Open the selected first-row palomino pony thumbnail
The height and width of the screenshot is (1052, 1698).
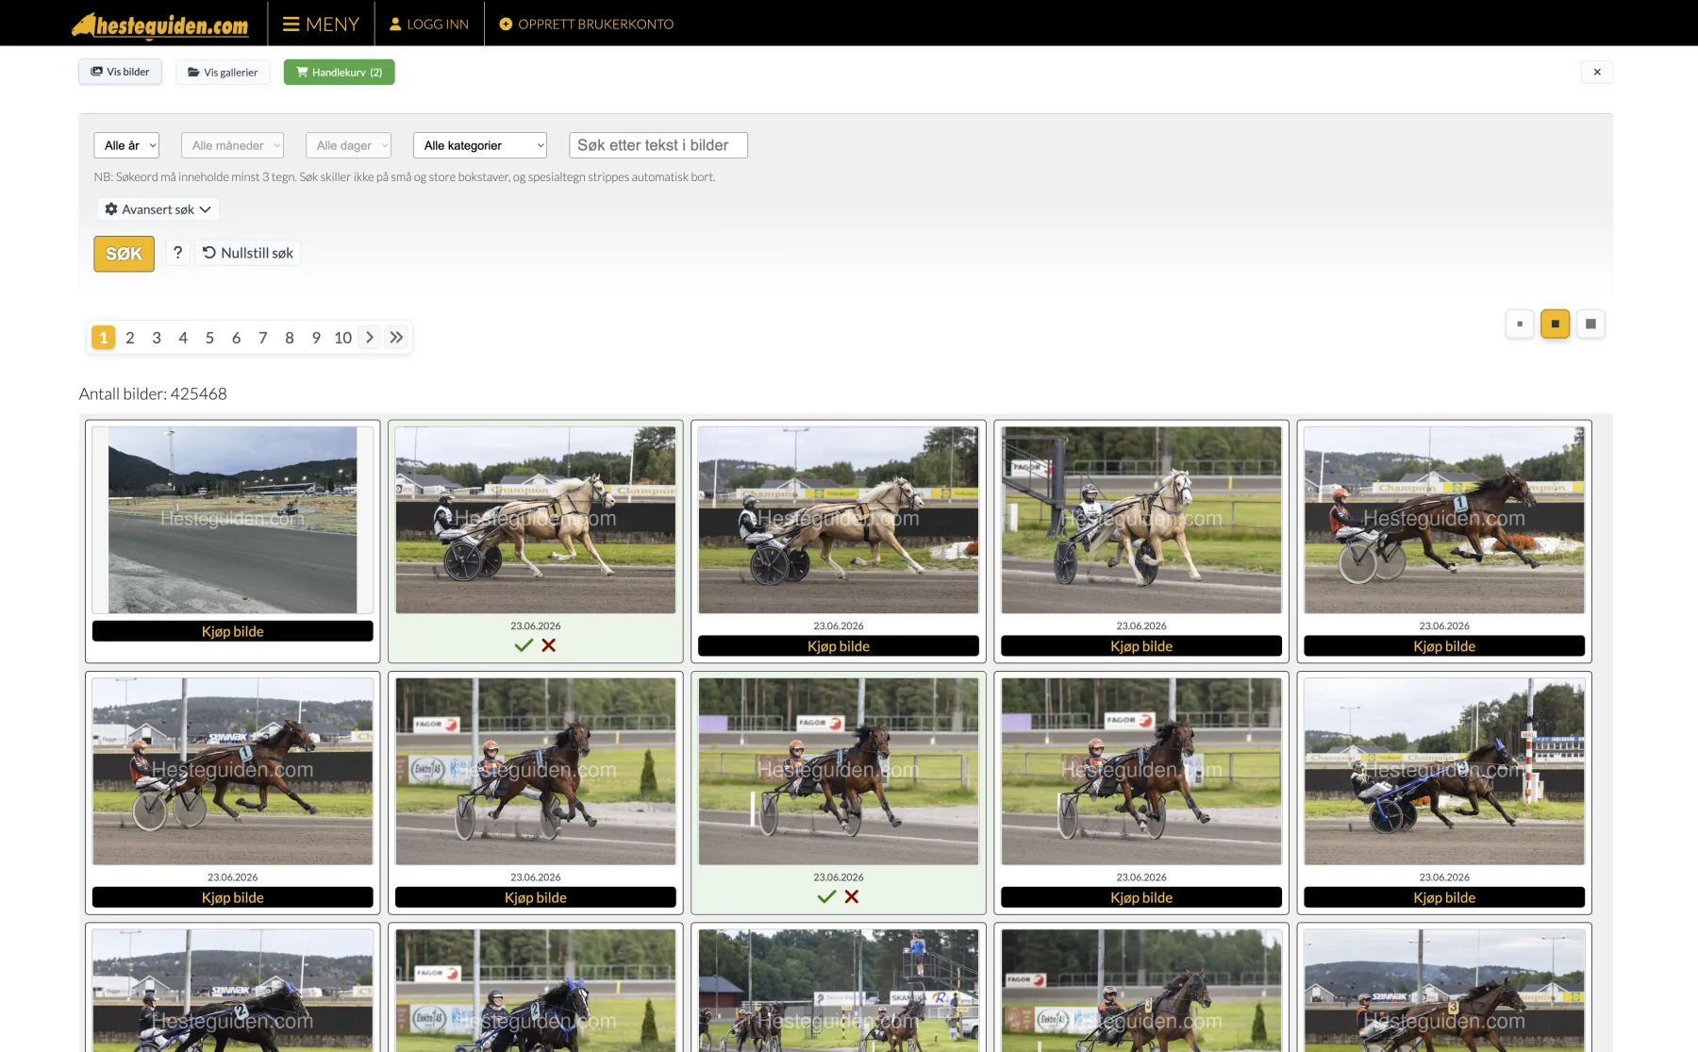coord(536,520)
